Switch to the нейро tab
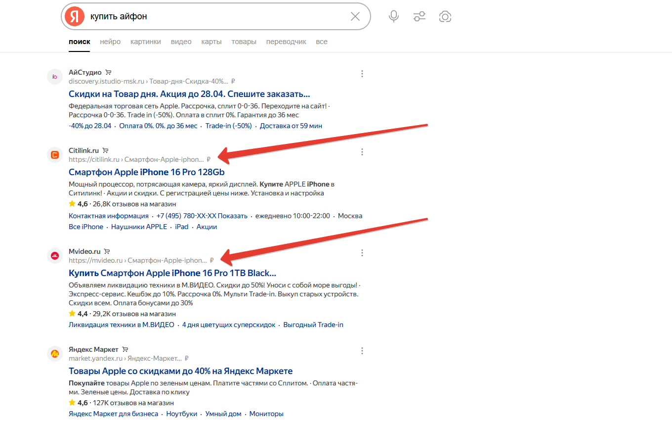The image size is (672, 425). click(110, 42)
